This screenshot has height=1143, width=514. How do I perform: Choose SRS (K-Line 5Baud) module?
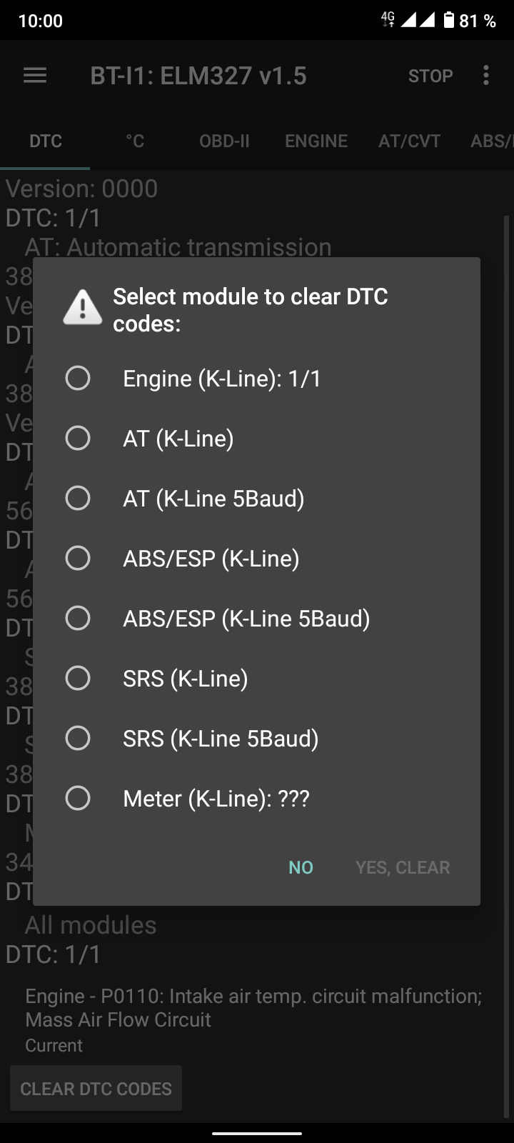pos(257,738)
